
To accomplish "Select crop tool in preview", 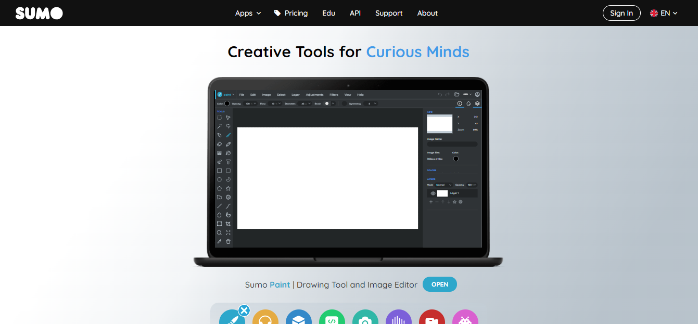I will click(x=228, y=224).
